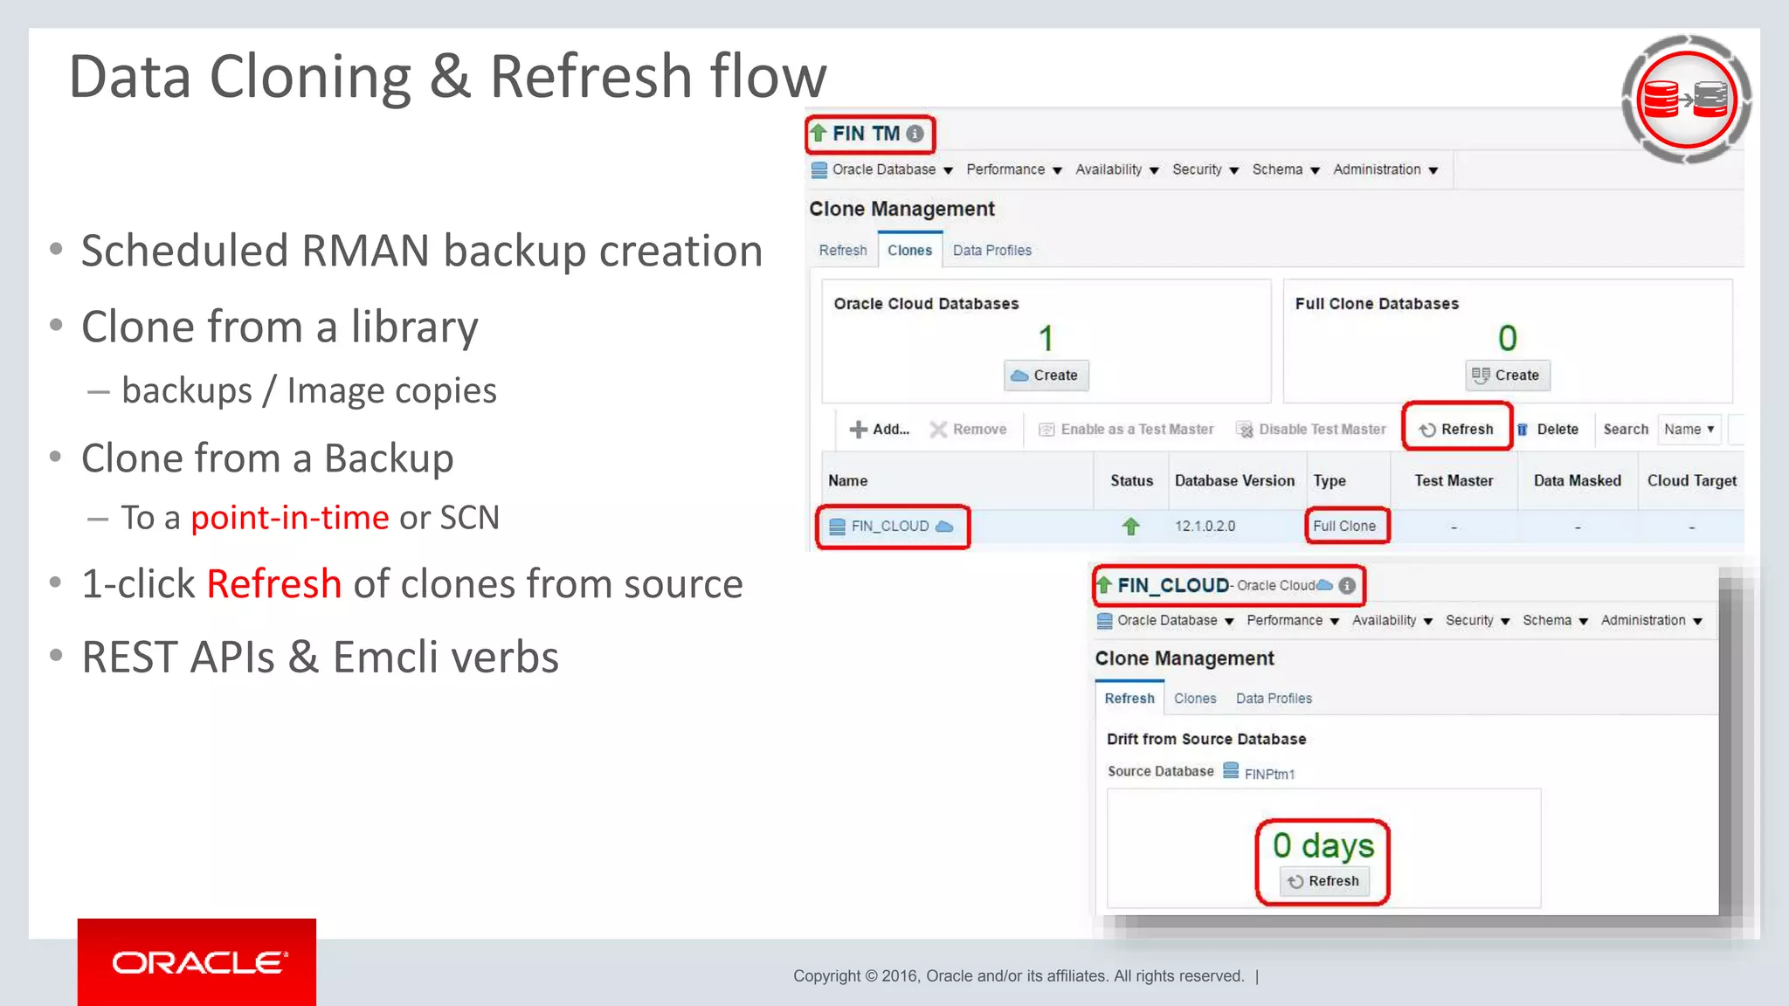Click the 0 days drift value
1789x1006 pixels.
[x=1323, y=844]
